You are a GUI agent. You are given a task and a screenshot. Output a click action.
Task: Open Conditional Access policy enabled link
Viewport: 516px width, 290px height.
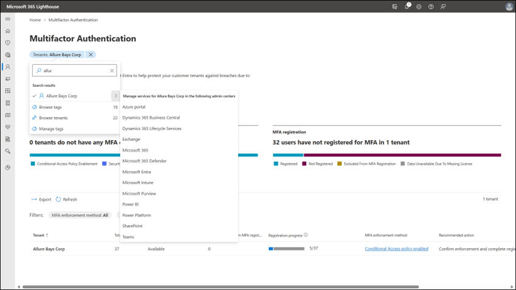tap(396, 249)
